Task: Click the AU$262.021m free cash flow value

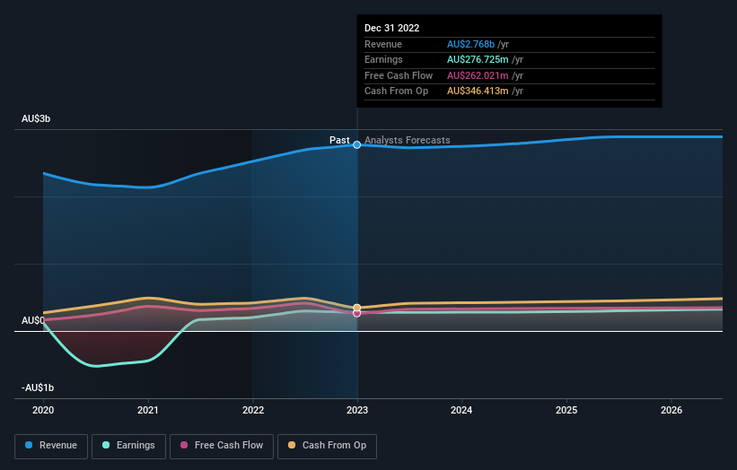Action: click(x=478, y=75)
